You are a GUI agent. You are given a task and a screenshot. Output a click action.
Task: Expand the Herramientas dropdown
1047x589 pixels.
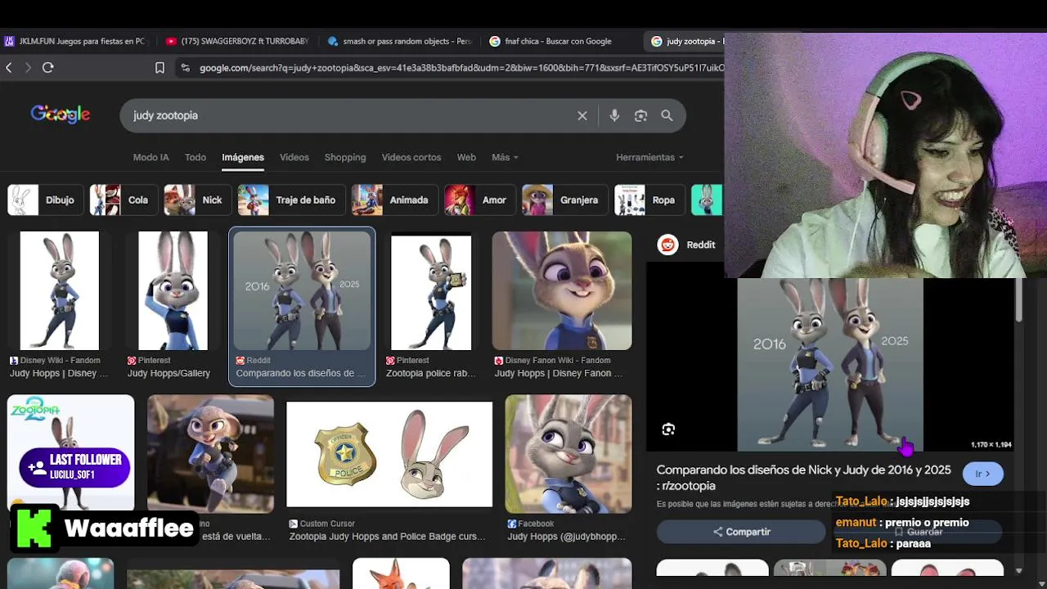[649, 157]
